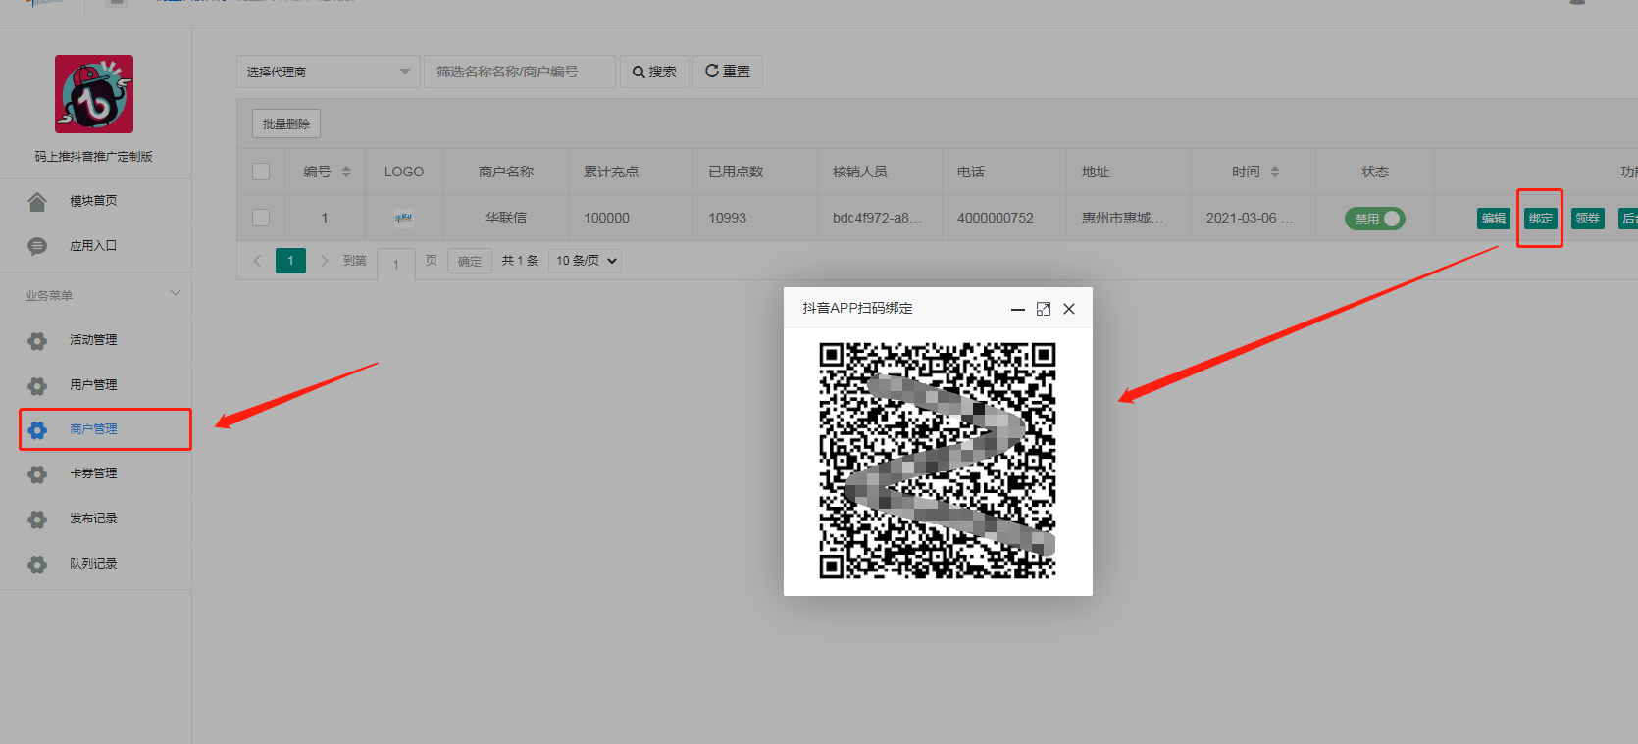
Task: Click 应用入口 sidebar link
Action: point(93,246)
